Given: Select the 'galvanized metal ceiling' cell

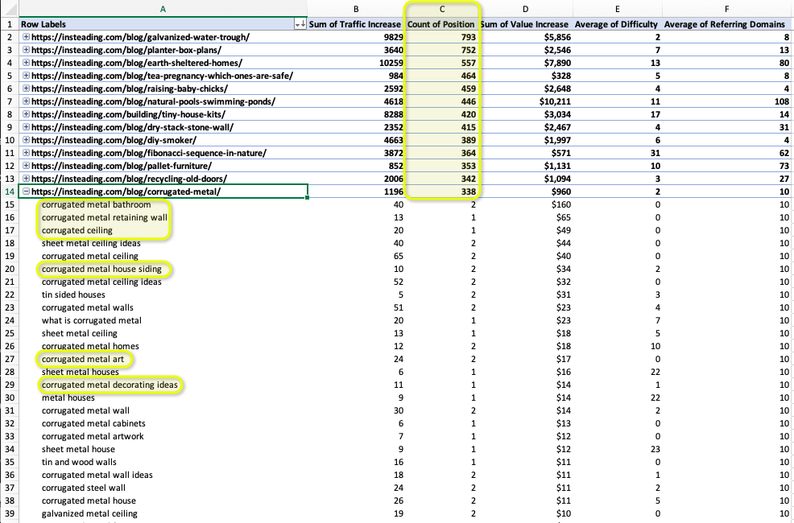Looking at the screenshot, I should pyautogui.click(x=163, y=513).
